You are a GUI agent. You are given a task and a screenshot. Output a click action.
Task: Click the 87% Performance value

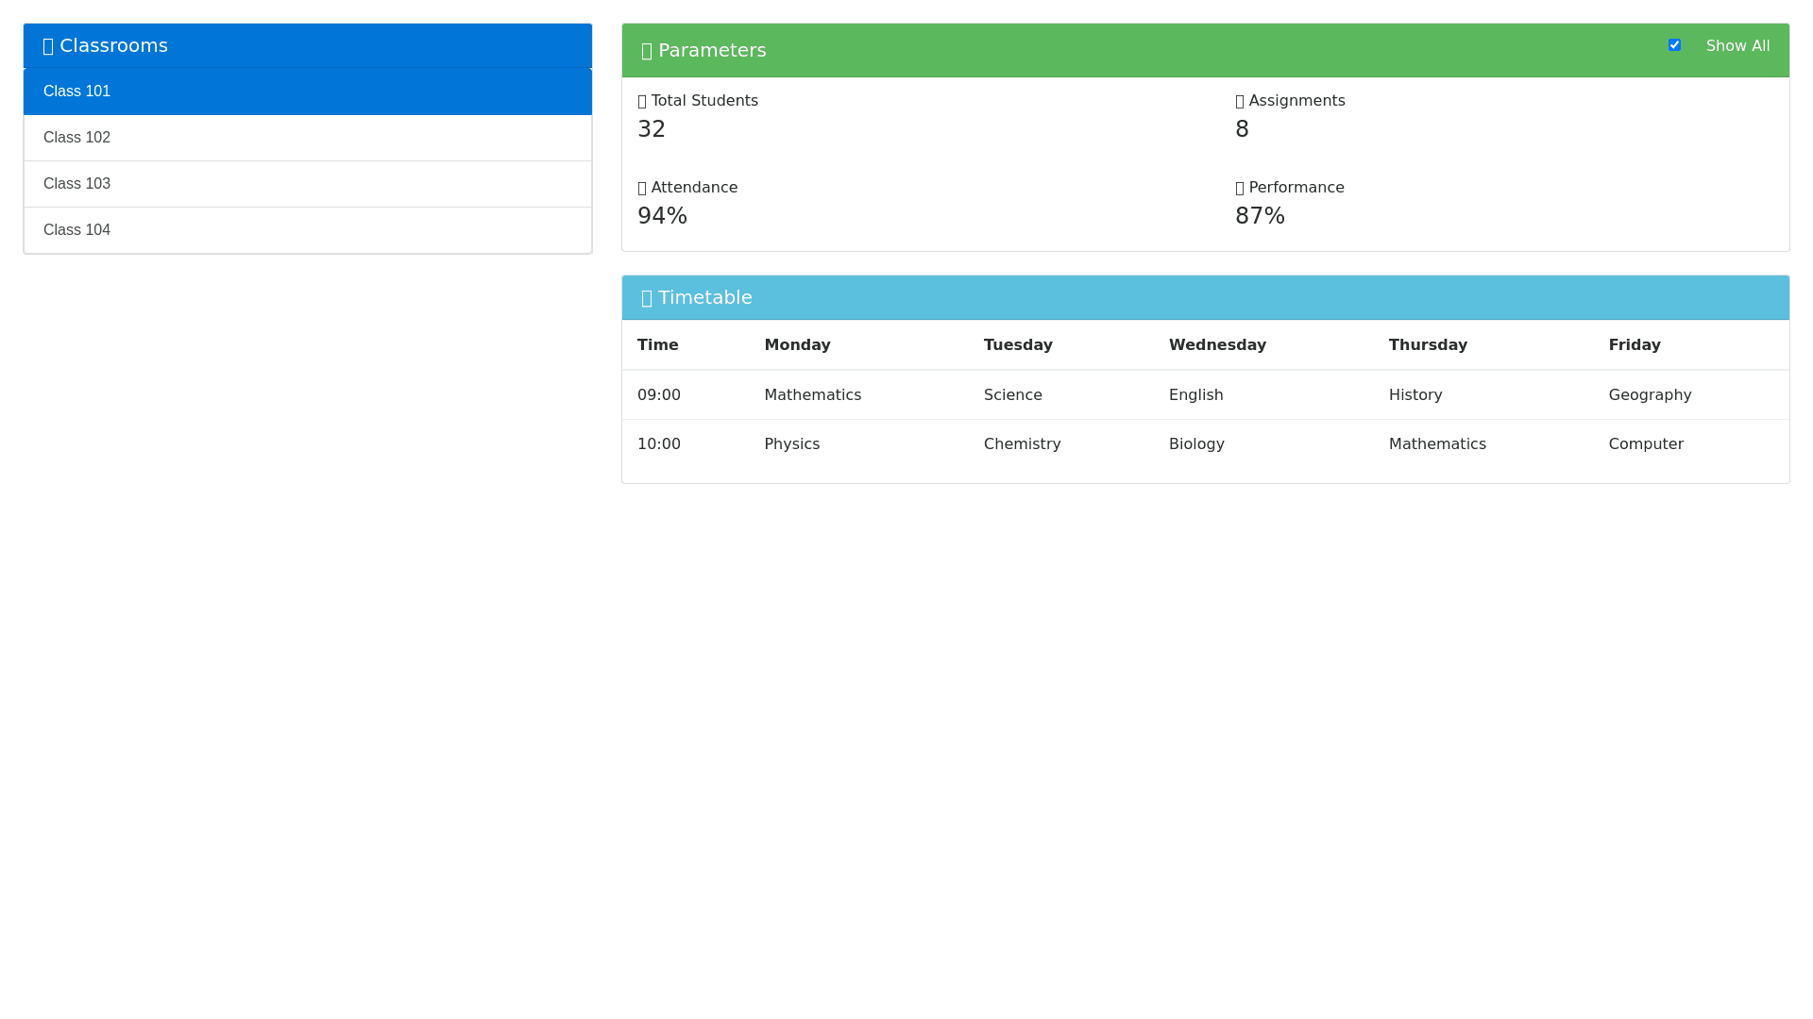coord(1260,216)
